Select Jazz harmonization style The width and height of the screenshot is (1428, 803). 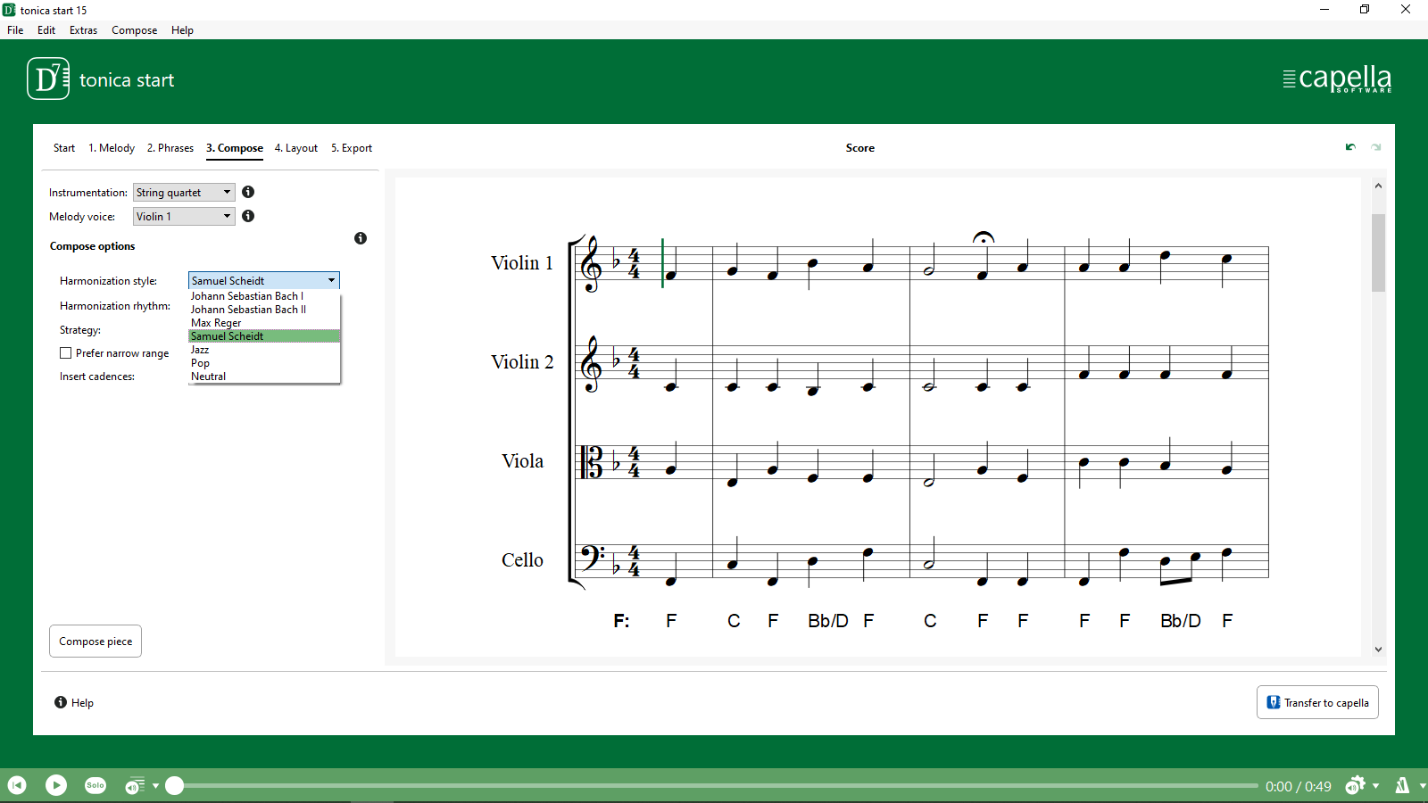coord(264,350)
